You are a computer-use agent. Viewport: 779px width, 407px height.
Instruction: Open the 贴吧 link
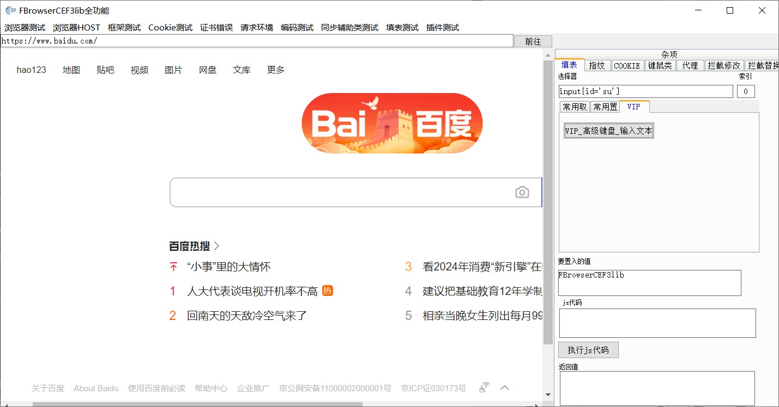tap(105, 70)
